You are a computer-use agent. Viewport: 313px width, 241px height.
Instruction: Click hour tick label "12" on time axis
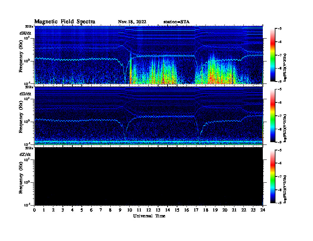coord(149,210)
